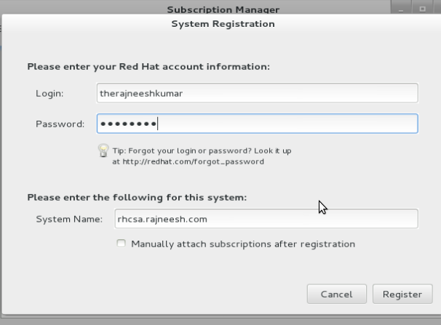The height and width of the screenshot is (325, 441).
Task: Click the Register button
Action: click(402, 294)
